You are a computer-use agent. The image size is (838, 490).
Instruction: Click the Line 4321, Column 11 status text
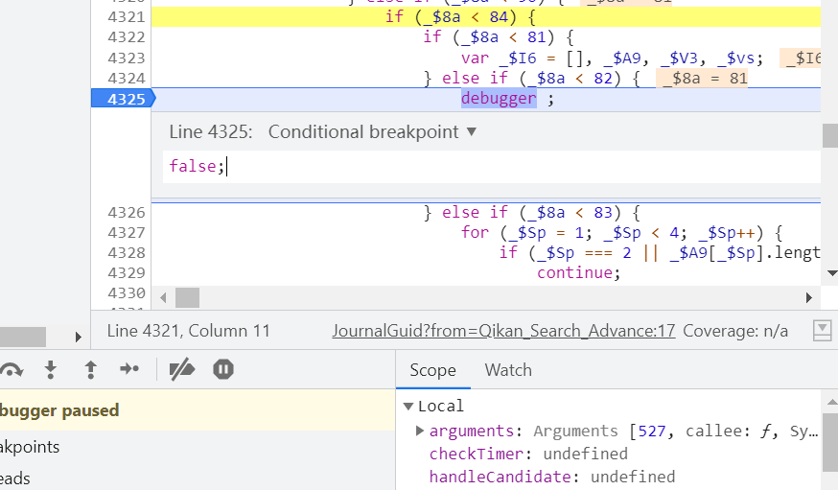click(188, 331)
